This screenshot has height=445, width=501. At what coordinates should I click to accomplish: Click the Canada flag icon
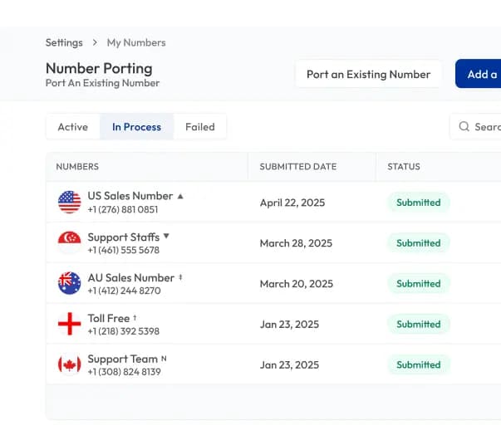tap(69, 364)
